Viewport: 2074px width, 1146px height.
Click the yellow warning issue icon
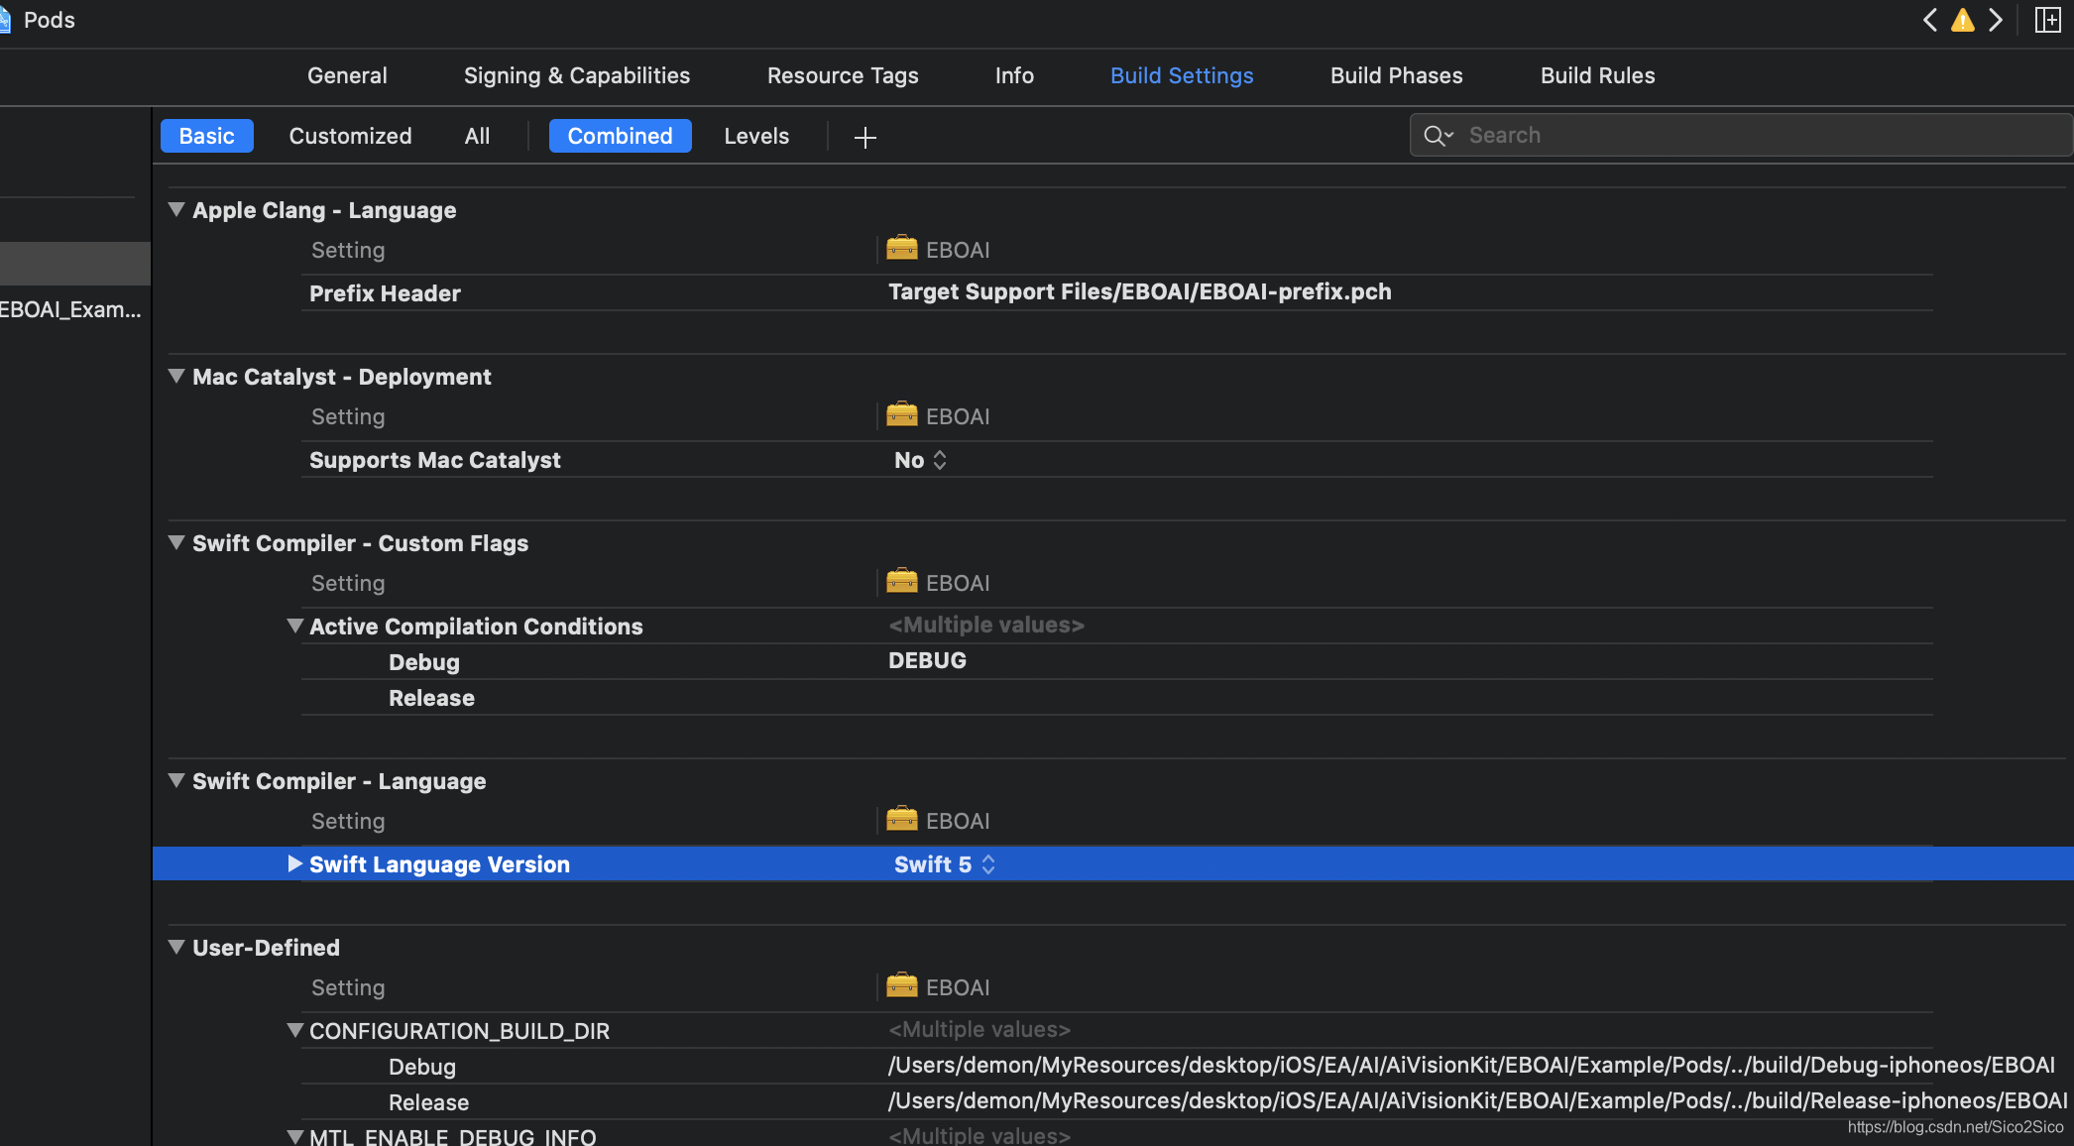point(1963,20)
